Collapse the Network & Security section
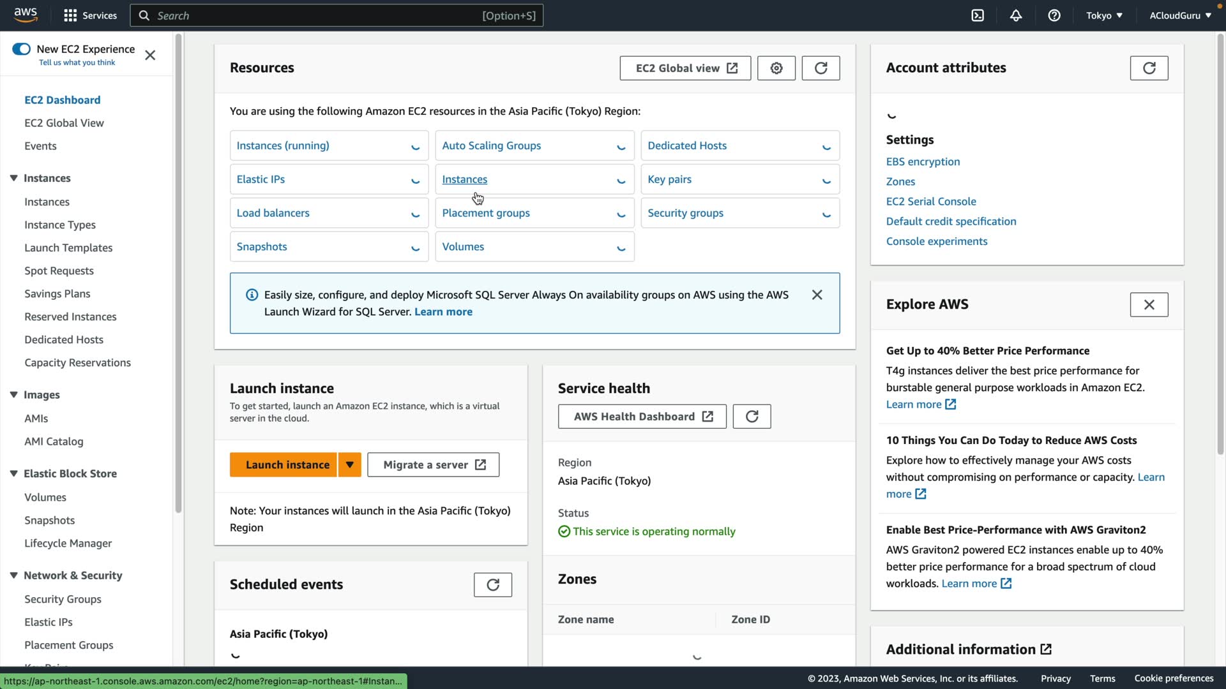Screen dimensions: 1226x689 coord(13,575)
